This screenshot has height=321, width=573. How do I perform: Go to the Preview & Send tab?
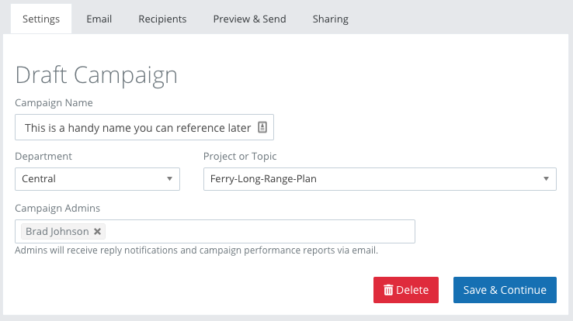click(249, 19)
